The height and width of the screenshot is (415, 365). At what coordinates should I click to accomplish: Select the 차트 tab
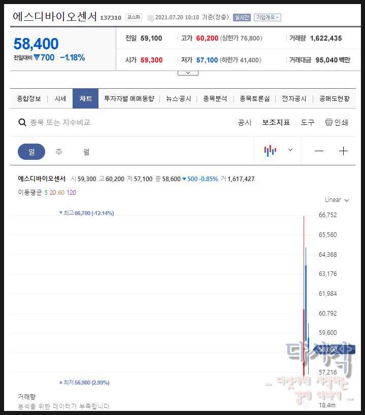[86, 99]
